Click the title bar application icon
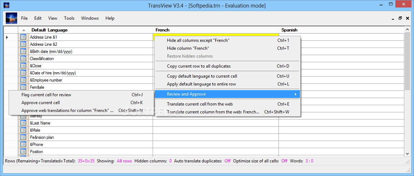 point(6,5)
